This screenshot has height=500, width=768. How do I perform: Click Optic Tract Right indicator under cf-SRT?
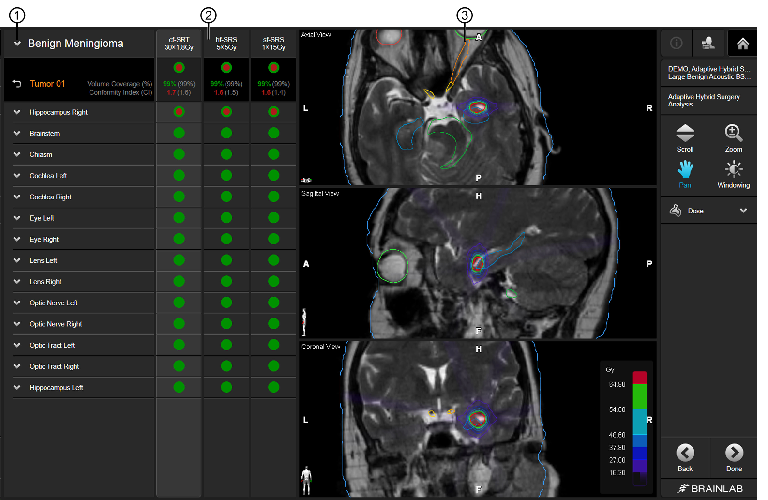(179, 366)
